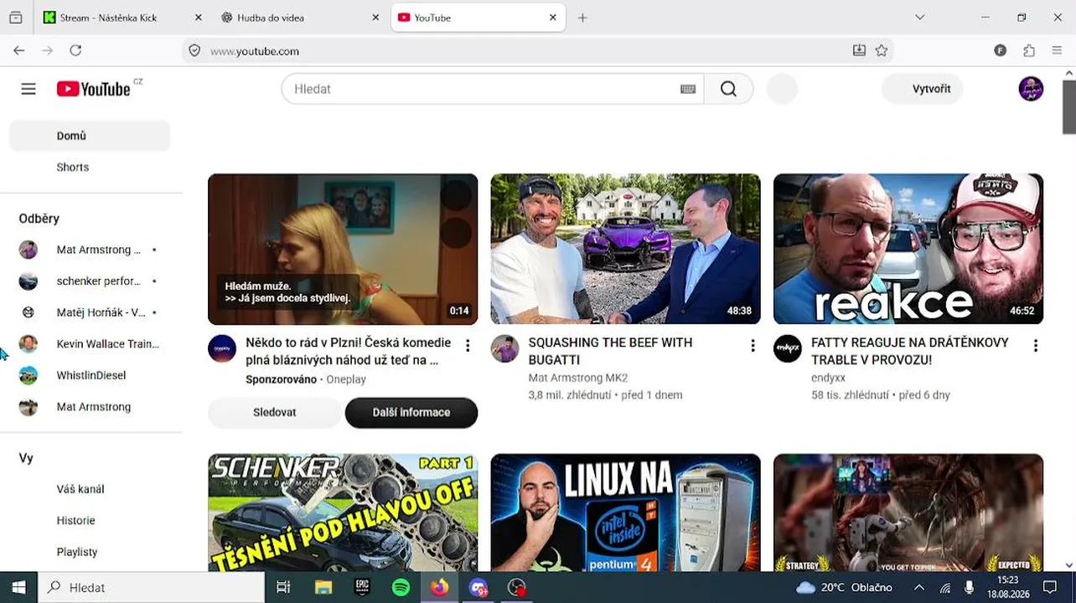1076x603 pixels.
Task: Open the Schenker Těsnění pod hlavou thumbnail
Action: [x=343, y=513]
